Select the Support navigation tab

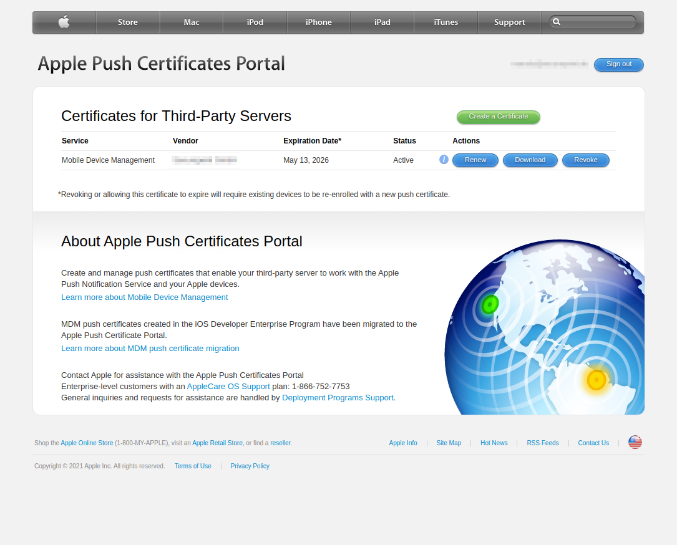point(509,22)
